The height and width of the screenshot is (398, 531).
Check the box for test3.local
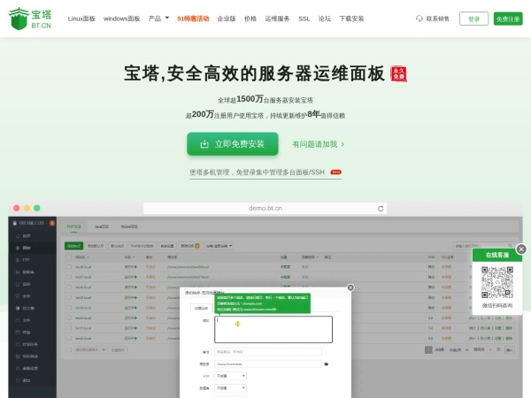(69, 318)
